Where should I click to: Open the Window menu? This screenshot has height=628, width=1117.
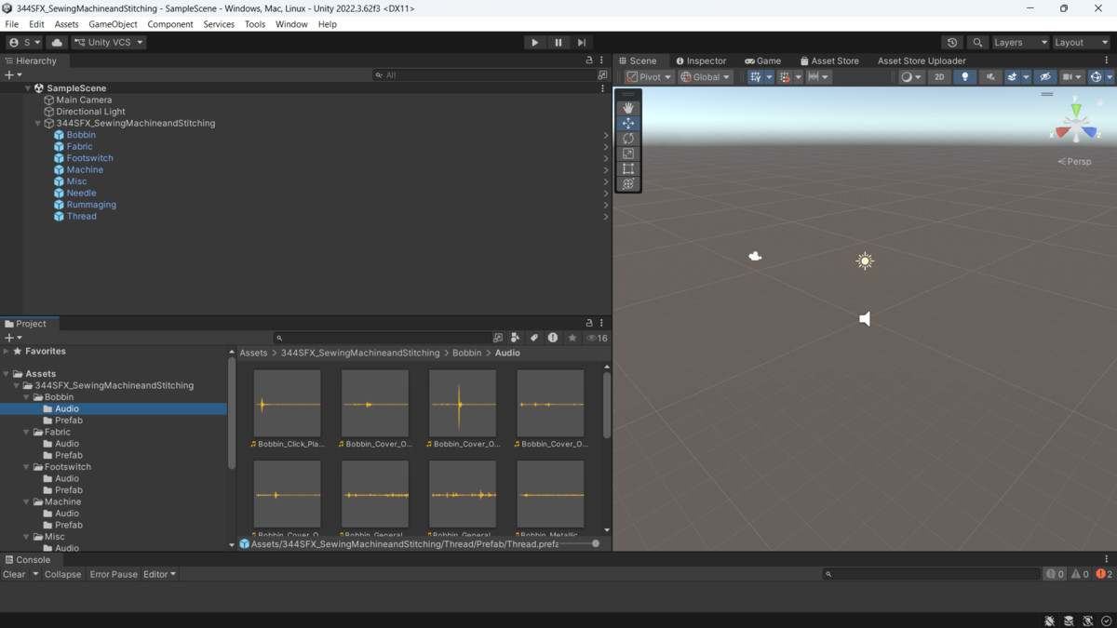click(291, 24)
